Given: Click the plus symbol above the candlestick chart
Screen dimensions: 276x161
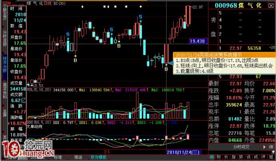Looking at the screenshot, I should [x=82, y=7].
